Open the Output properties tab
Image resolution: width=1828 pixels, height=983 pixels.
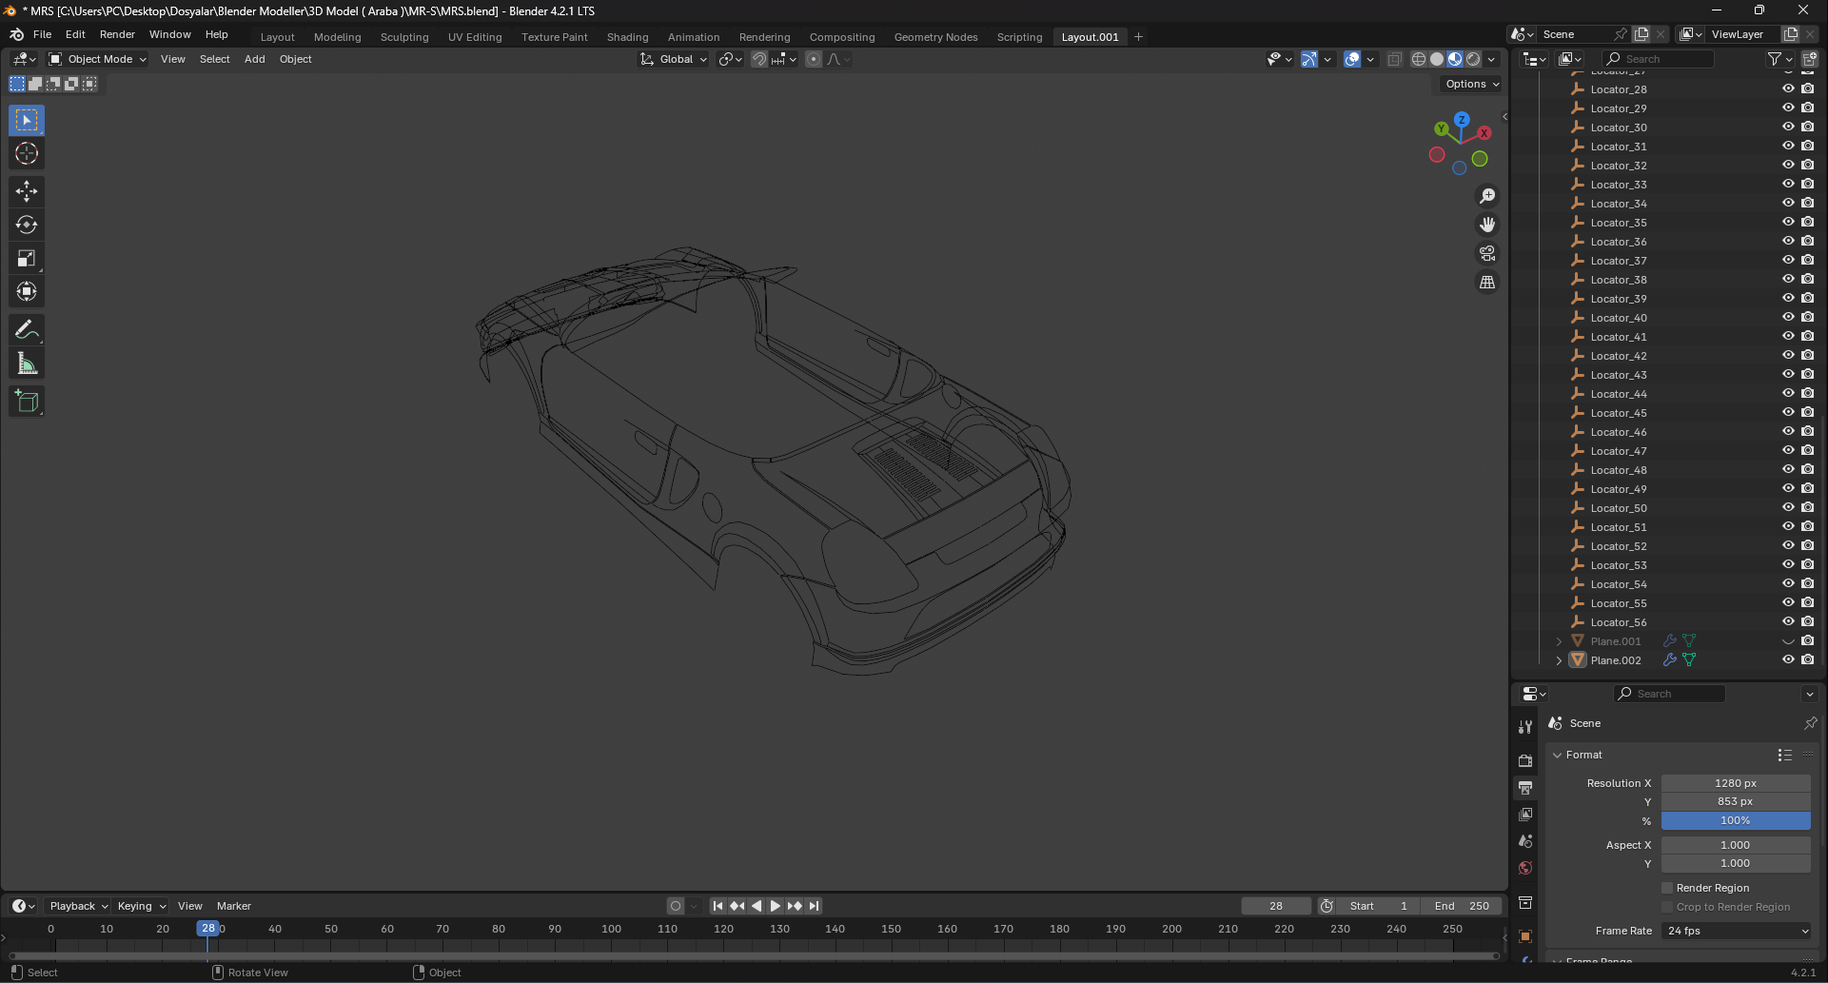coord(1525,788)
